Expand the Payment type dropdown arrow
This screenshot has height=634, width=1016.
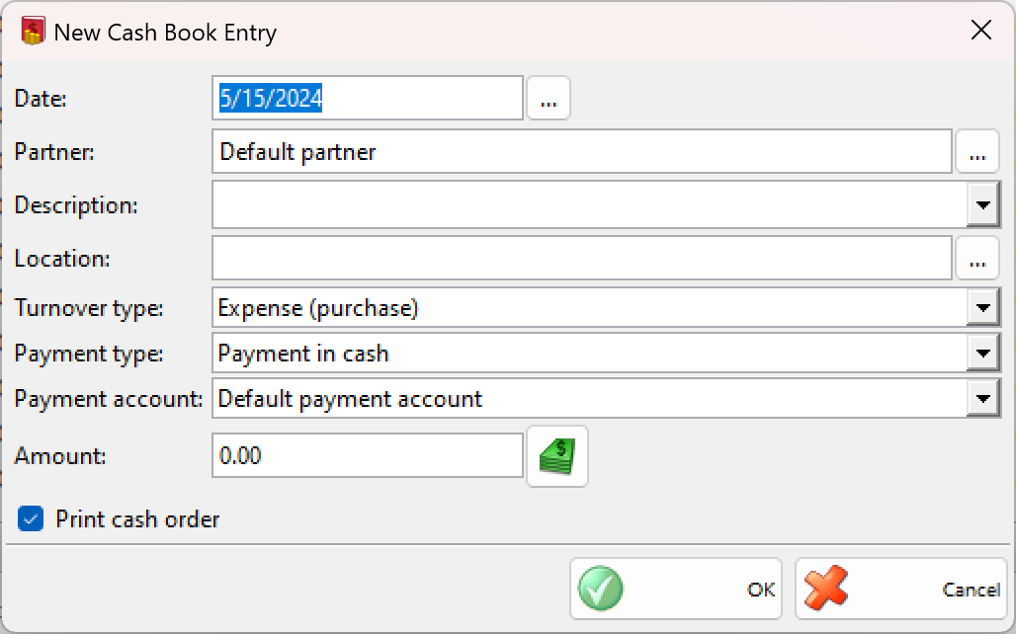[x=982, y=354]
